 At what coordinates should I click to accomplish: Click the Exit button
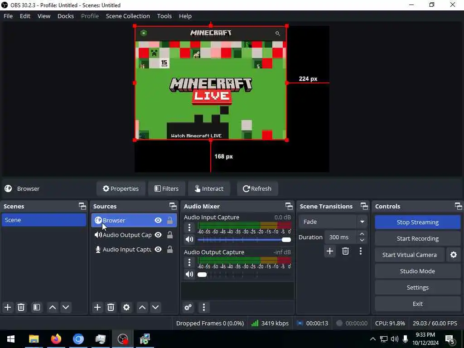coord(417,304)
